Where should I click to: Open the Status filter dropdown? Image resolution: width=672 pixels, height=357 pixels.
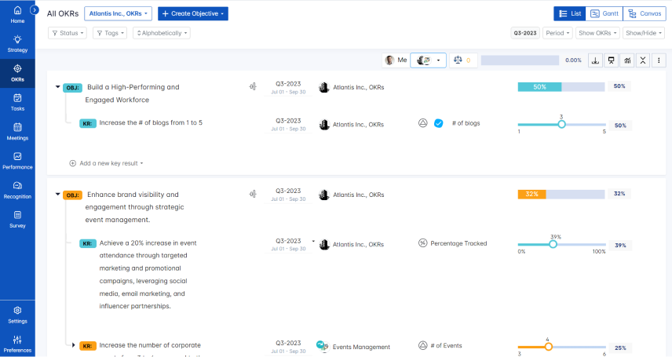click(68, 33)
